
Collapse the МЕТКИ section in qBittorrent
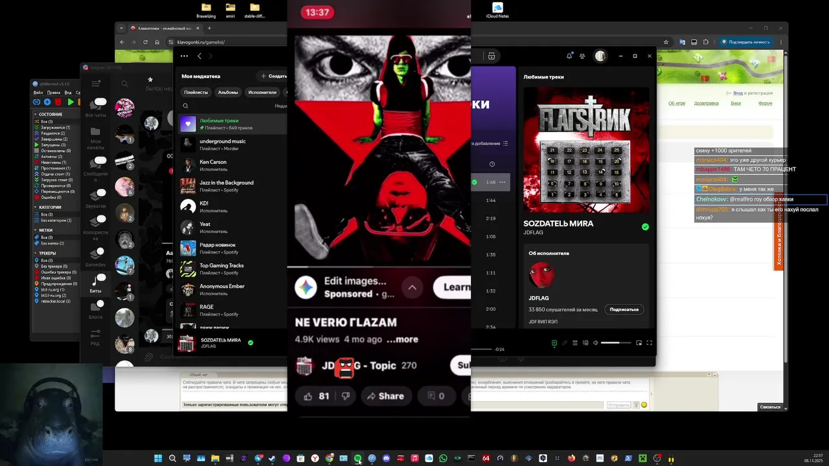tap(36, 230)
